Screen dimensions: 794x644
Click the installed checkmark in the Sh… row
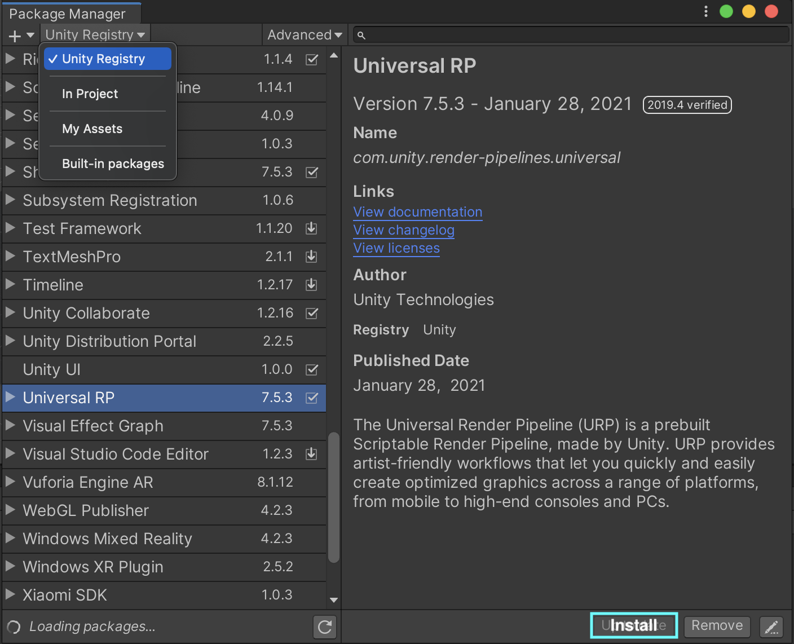(312, 172)
